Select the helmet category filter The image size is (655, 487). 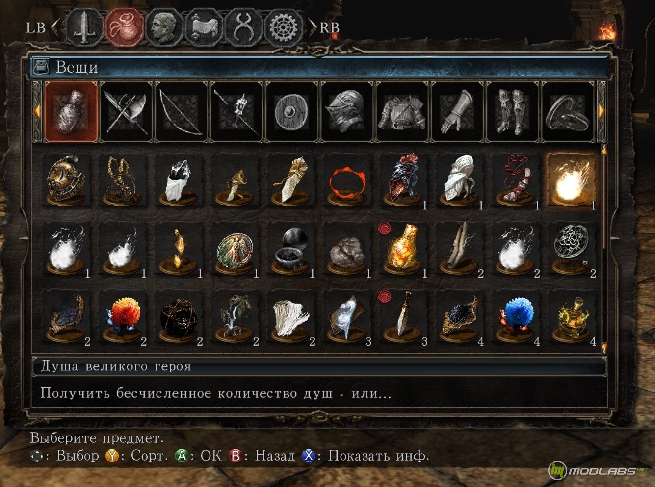point(346,112)
